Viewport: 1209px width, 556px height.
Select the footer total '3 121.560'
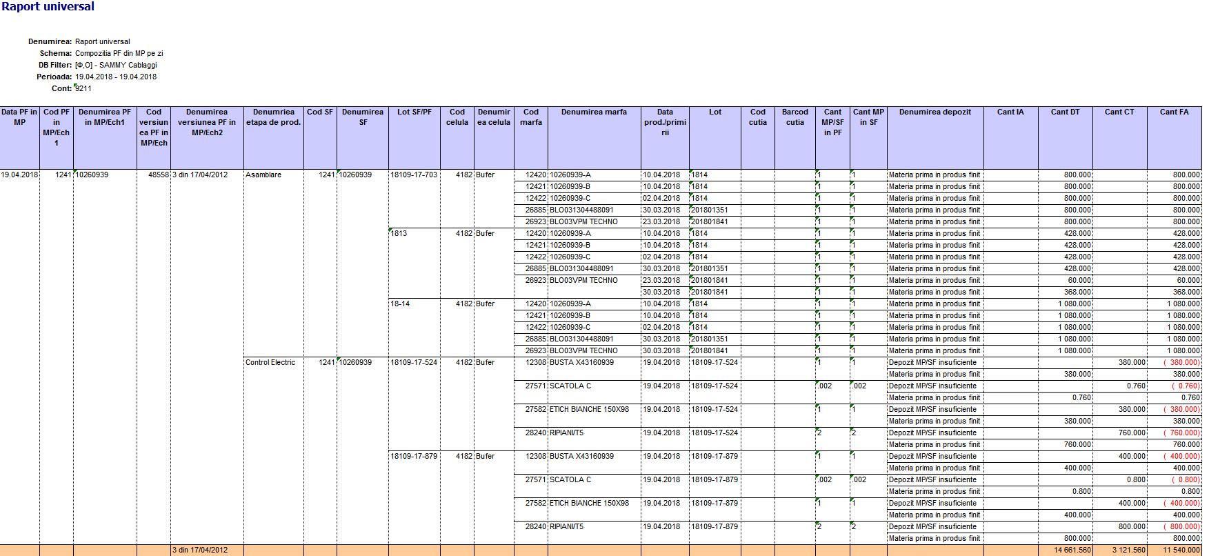tap(1129, 550)
